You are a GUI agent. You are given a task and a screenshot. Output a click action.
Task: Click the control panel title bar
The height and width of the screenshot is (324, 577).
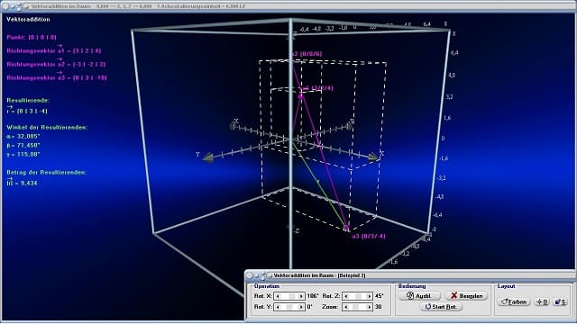coord(410,275)
